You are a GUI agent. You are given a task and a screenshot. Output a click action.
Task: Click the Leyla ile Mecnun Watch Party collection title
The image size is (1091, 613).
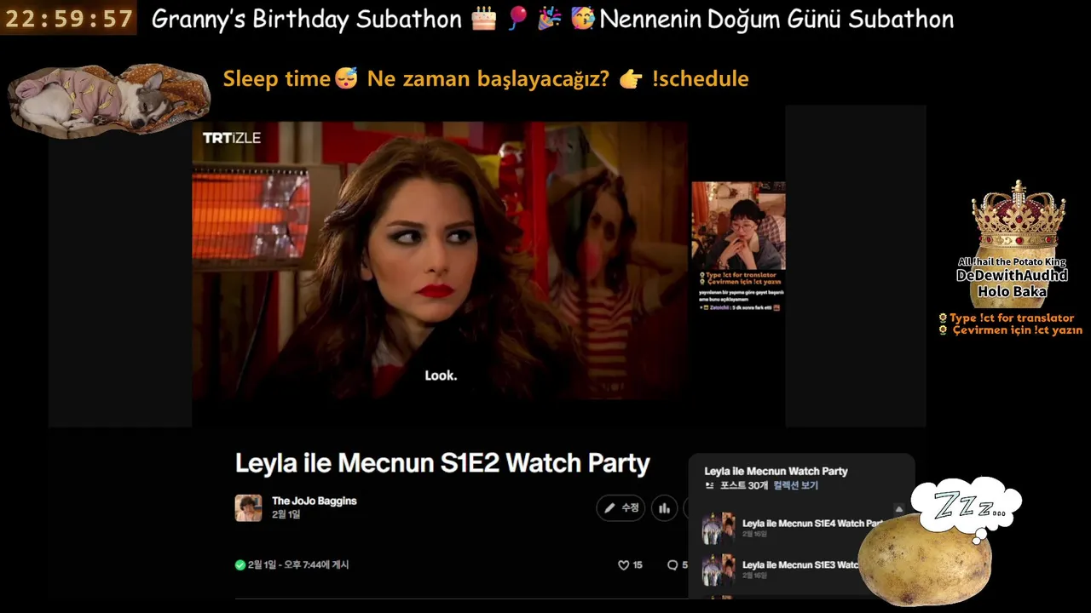[776, 471]
